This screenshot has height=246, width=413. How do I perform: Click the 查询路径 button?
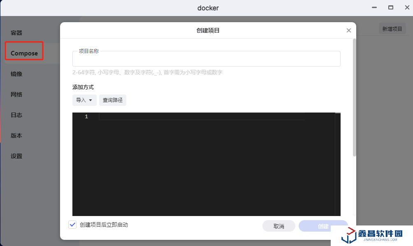pos(113,100)
